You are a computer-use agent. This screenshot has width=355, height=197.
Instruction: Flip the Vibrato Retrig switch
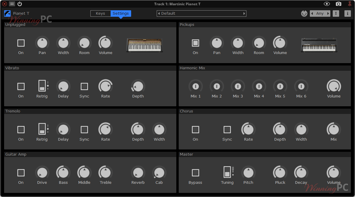tap(42, 86)
